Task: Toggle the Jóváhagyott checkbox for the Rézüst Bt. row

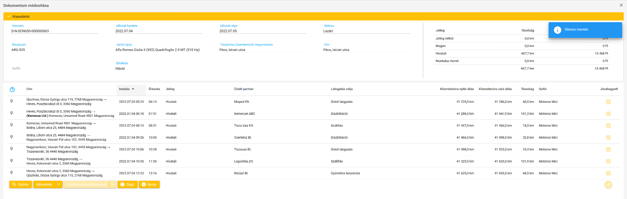Action: point(608,173)
